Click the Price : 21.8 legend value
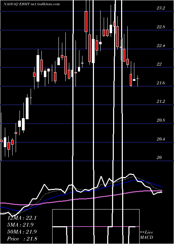The image size is (174, 244). tap(22, 239)
